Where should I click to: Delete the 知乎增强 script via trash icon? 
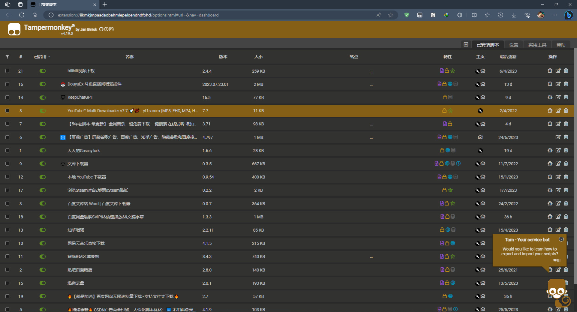point(566,230)
